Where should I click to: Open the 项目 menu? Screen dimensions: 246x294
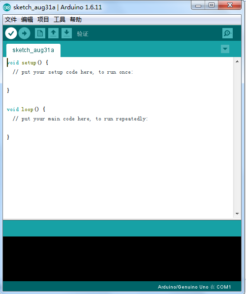(43, 20)
